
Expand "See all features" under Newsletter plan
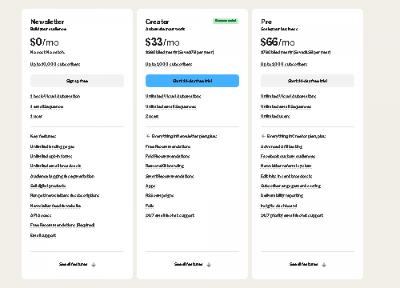(76, 264)
